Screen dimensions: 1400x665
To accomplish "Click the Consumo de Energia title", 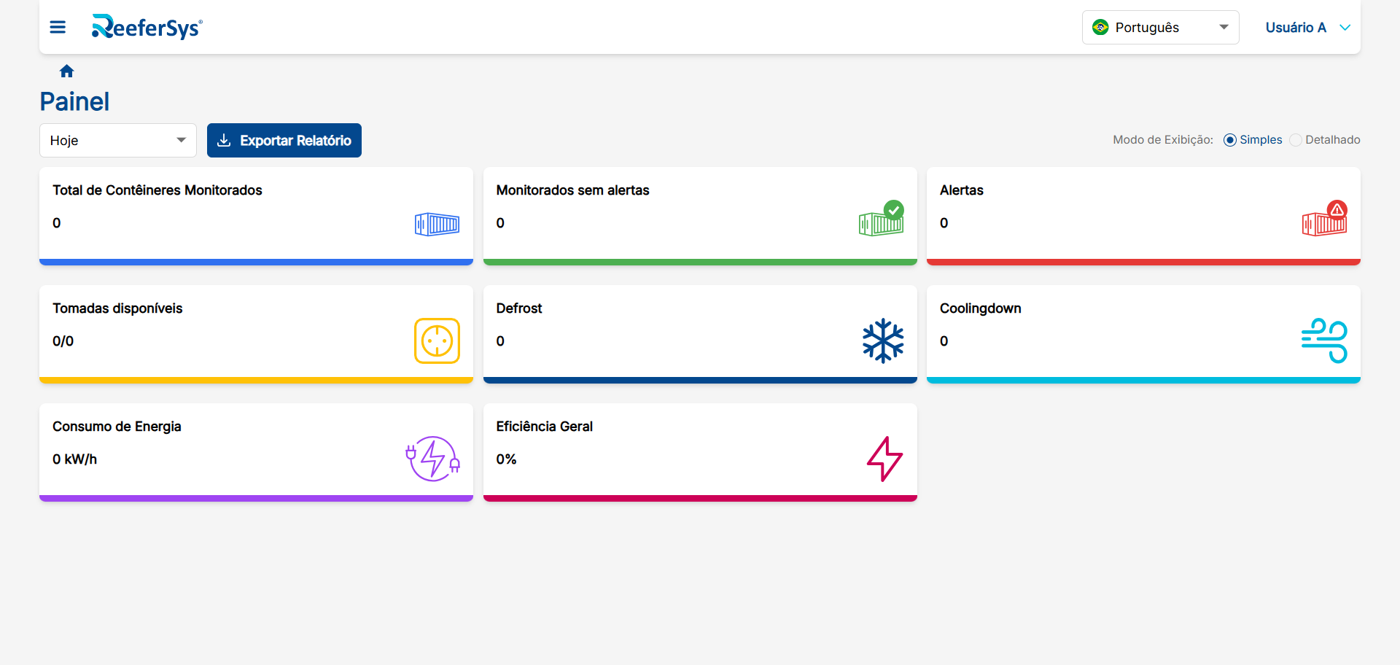I will tap(117, 427).
